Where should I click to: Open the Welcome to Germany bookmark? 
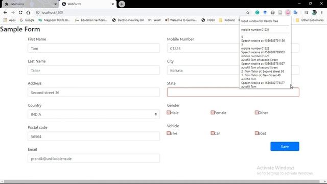pyautogui.click(x=181, y=20)
